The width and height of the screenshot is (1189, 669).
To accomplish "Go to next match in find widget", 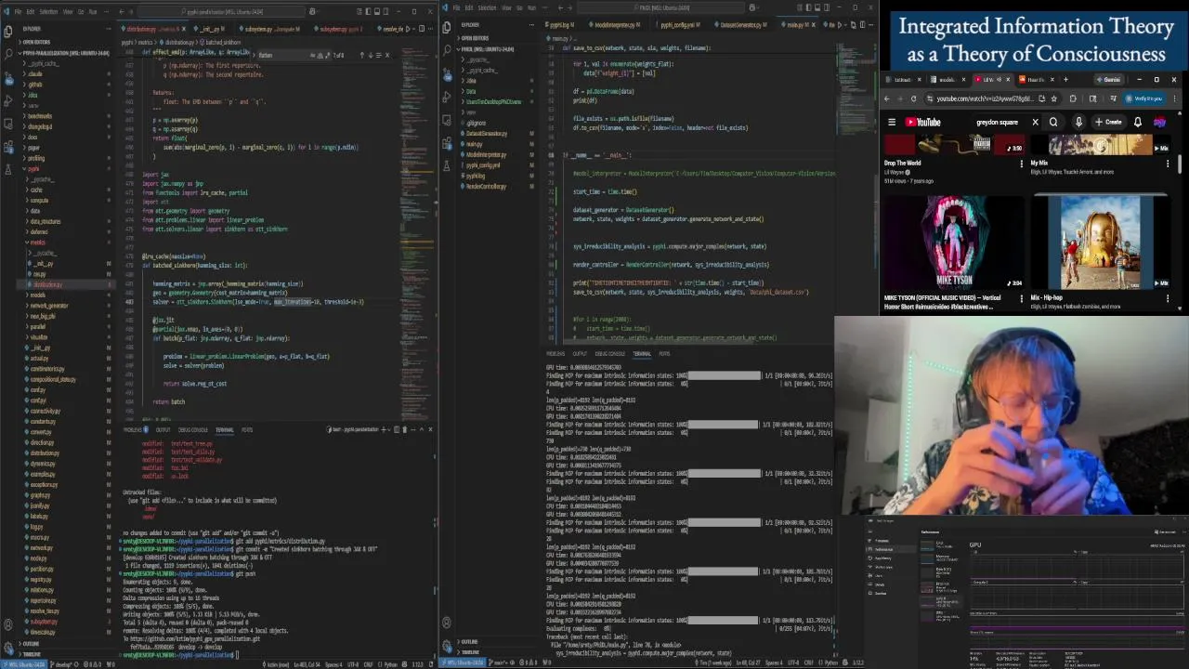I will [371, 55].
